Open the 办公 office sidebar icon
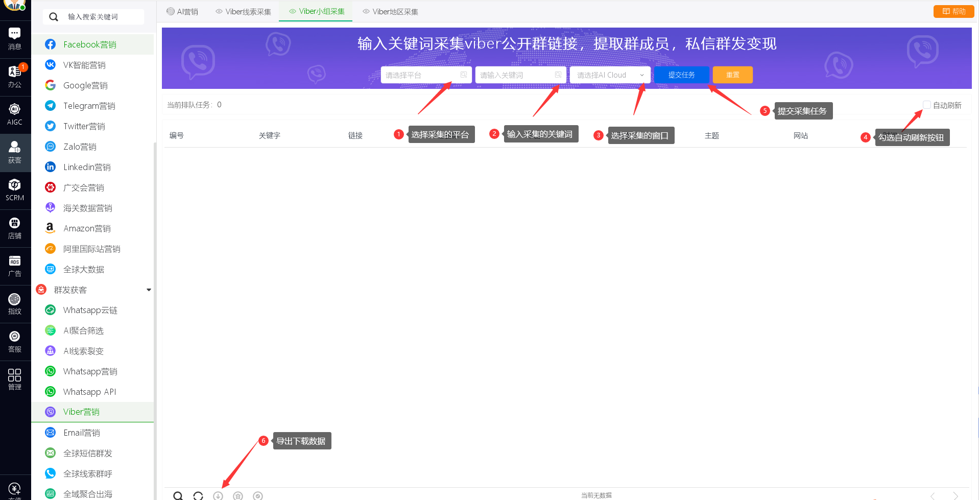 pyautogui.click(x=15, y=77)
